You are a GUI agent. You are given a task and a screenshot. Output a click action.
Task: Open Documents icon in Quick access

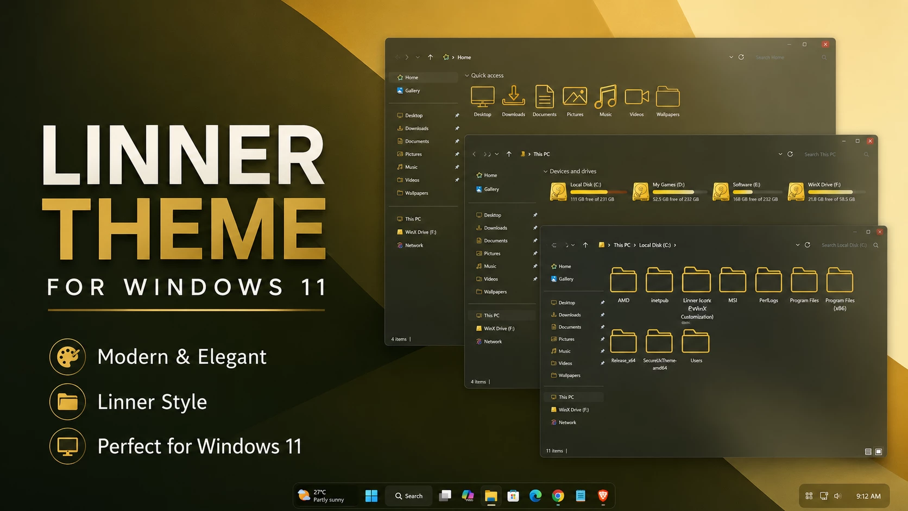coord(544,97)
